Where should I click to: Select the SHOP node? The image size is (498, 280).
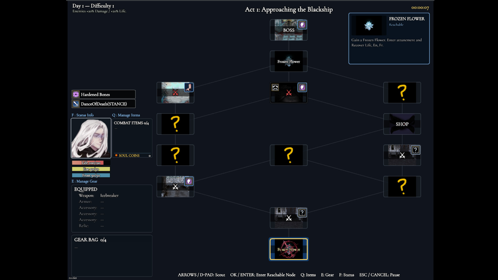[402, 124]
